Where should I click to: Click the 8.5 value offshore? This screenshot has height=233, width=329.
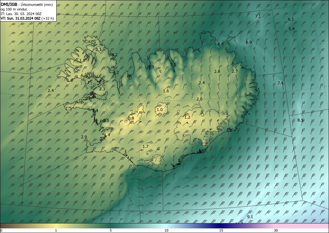coord(300,120)
